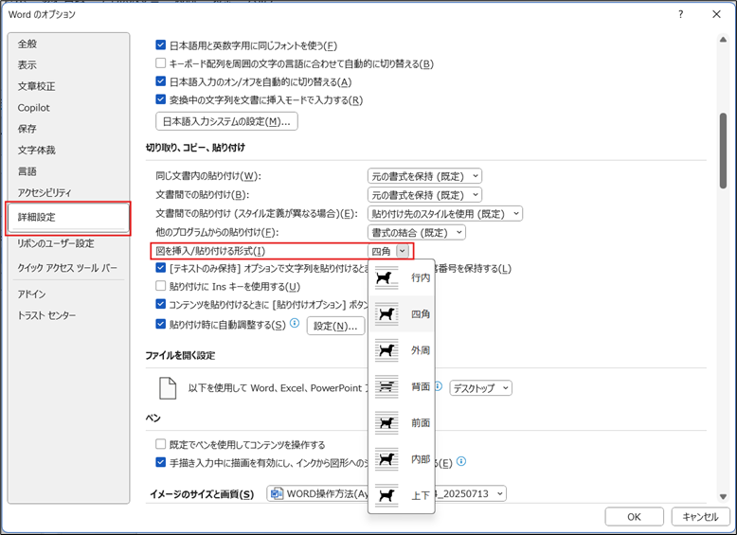Expand 他のプログラムからの貼り付け dropdown

(x=416, y=232)
